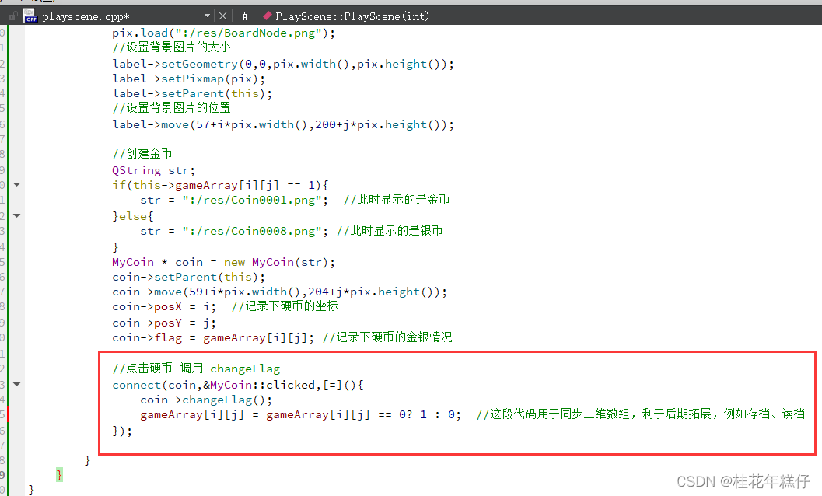Collapse the if(this->gameArray[i][j] == 1) block
Screen dimensions: 822x496
click(x=17, y=184)
